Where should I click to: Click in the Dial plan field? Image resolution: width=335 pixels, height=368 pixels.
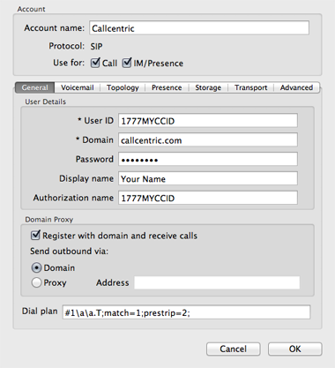coord(186,312)
